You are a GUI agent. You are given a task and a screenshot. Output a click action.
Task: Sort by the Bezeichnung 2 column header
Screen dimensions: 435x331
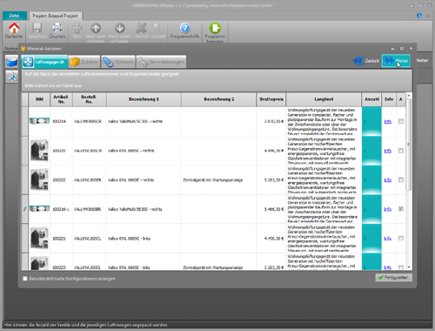pos(218,99)
